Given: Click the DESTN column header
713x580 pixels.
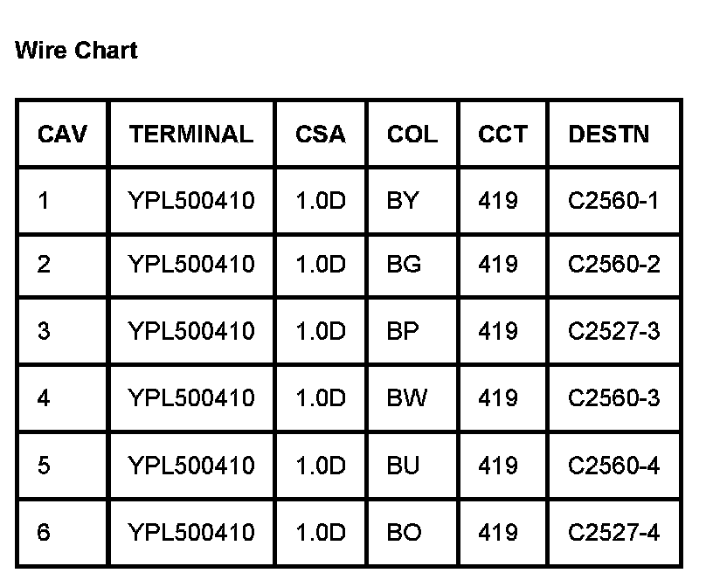Looking at the screenshot, I should click(x=609, y=135).
